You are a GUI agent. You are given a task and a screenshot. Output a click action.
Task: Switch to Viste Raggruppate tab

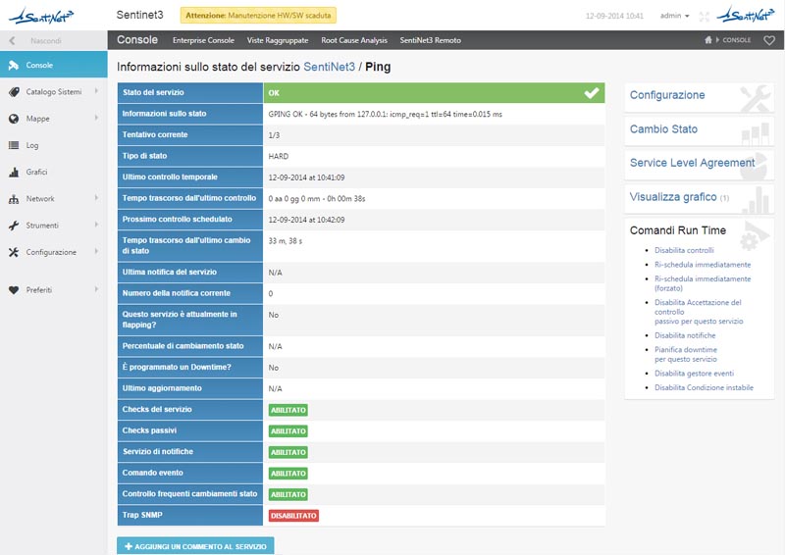(278, 40)
